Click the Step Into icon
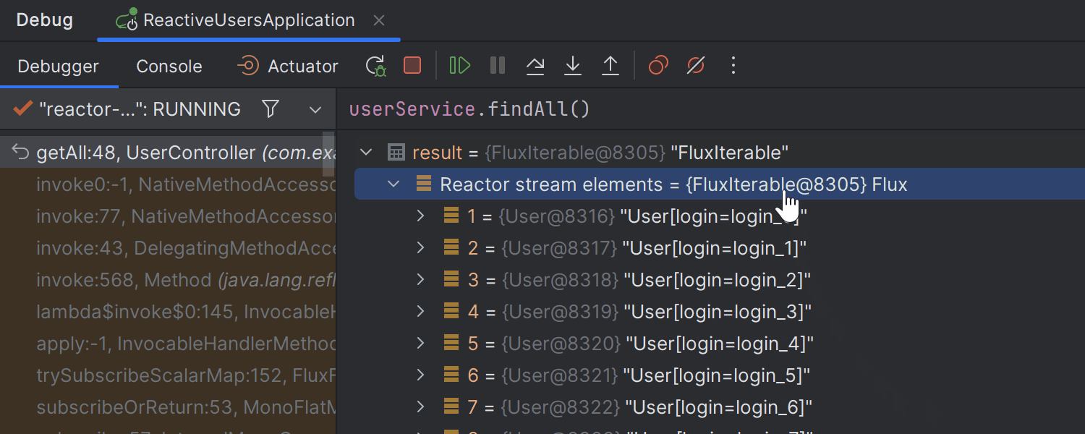The image size is (1085, 434). tap(573, 66)
